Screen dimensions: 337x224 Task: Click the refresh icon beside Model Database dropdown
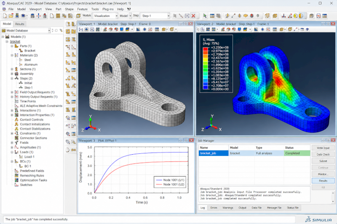pyautogui.click(x=56, y=30)
